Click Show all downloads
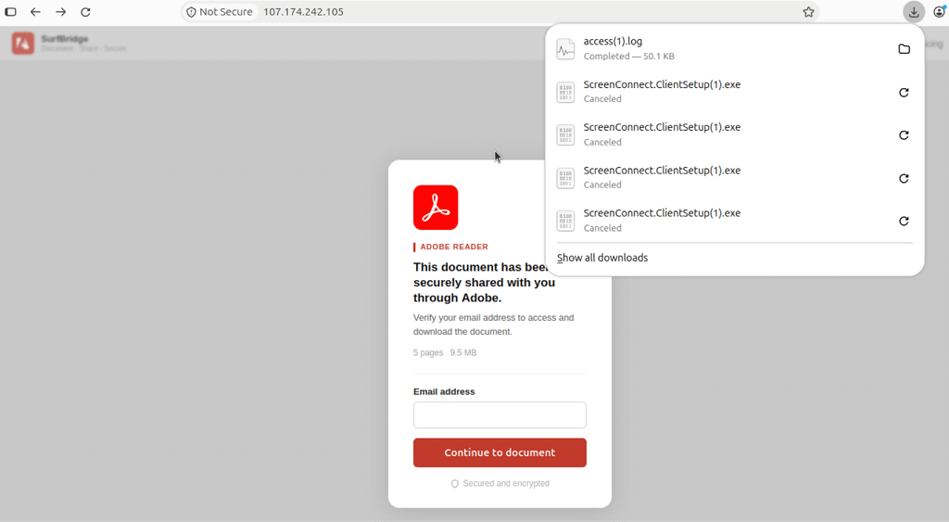949x522 pixels. (602, 258)
